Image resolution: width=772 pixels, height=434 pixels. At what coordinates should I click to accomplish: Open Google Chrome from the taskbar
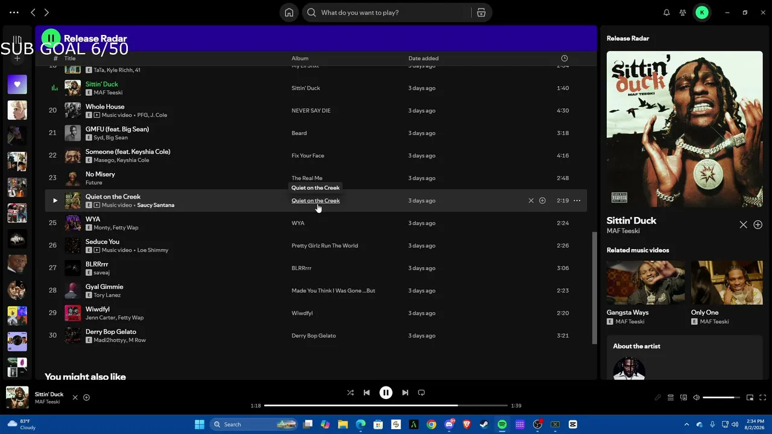tap(431, 424)
